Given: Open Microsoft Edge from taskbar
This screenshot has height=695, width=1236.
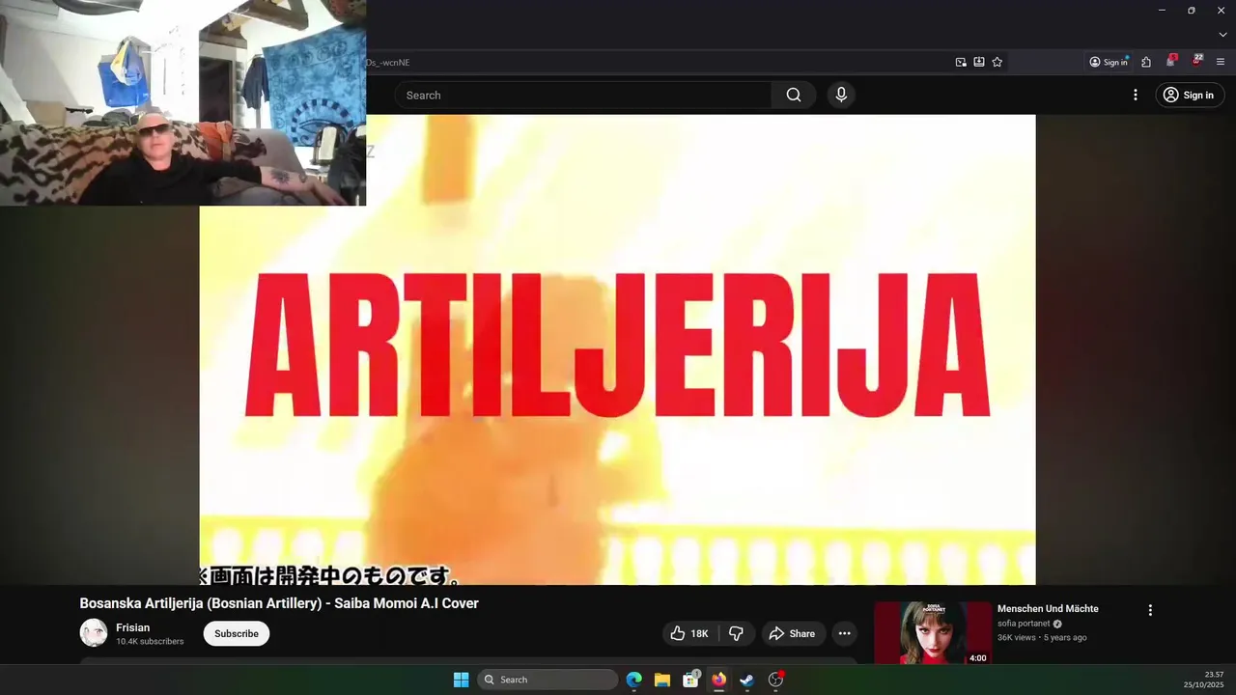Looking at the screenshot, I should coord(634,680).
